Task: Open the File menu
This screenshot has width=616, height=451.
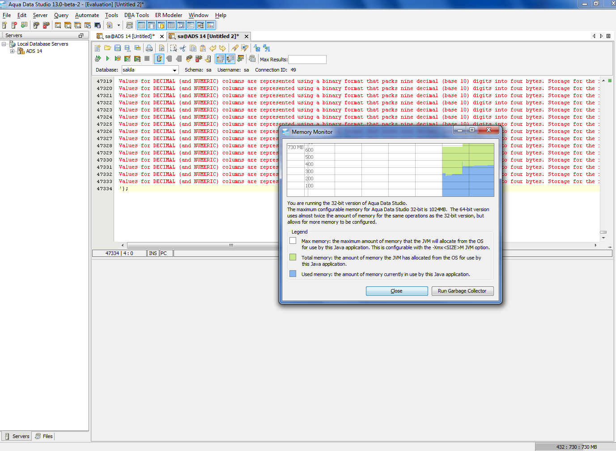Action: [7, 15]
